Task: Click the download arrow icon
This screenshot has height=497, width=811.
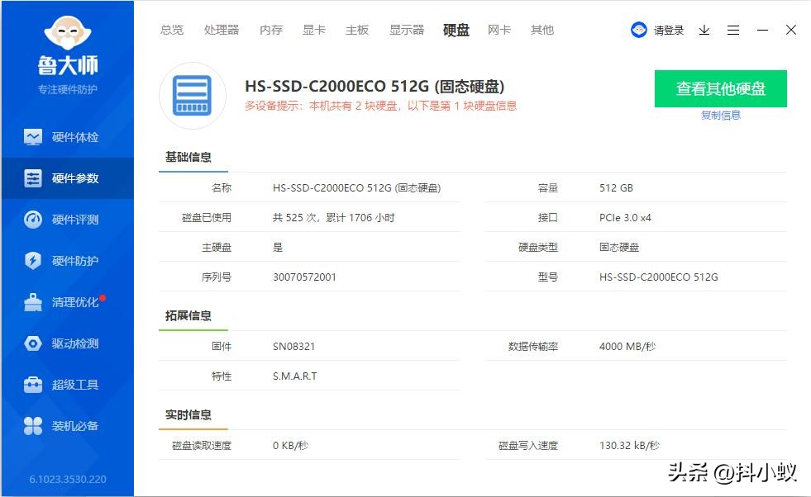Action: coord(704,31)
